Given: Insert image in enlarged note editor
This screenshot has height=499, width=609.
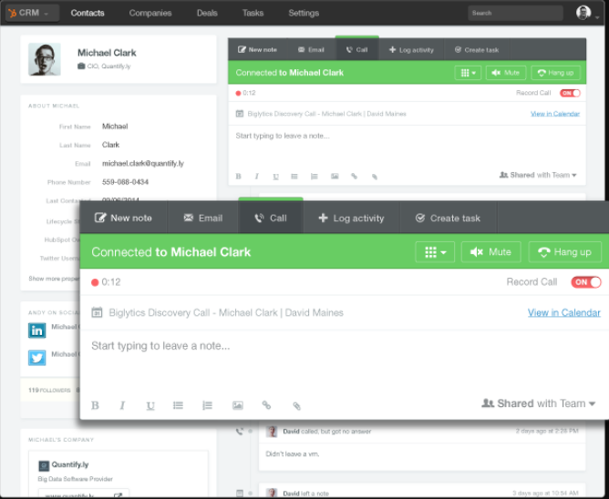Looking at the screenshot, I should click(x=238, y=405).
